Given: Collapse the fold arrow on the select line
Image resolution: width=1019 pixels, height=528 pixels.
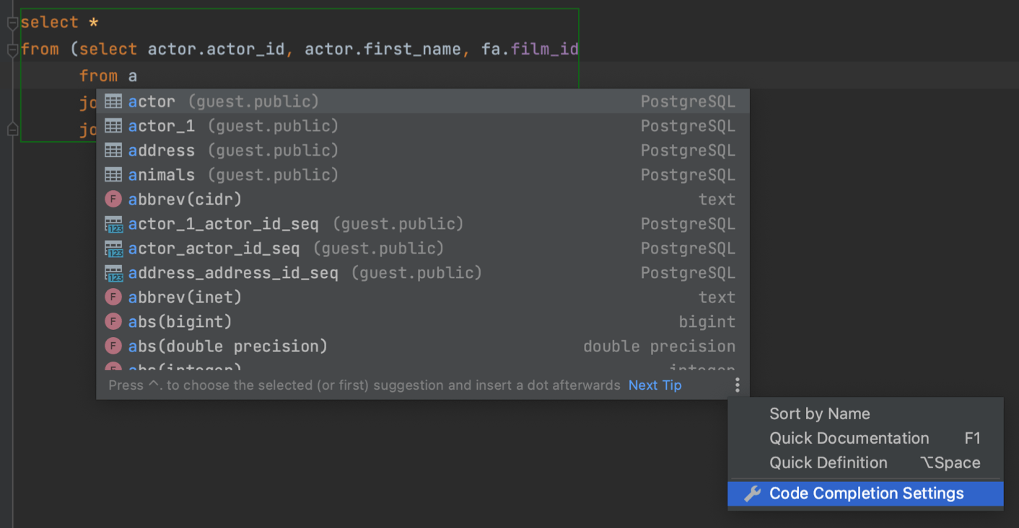Looking at the screenshot, I should pos(12,22).
